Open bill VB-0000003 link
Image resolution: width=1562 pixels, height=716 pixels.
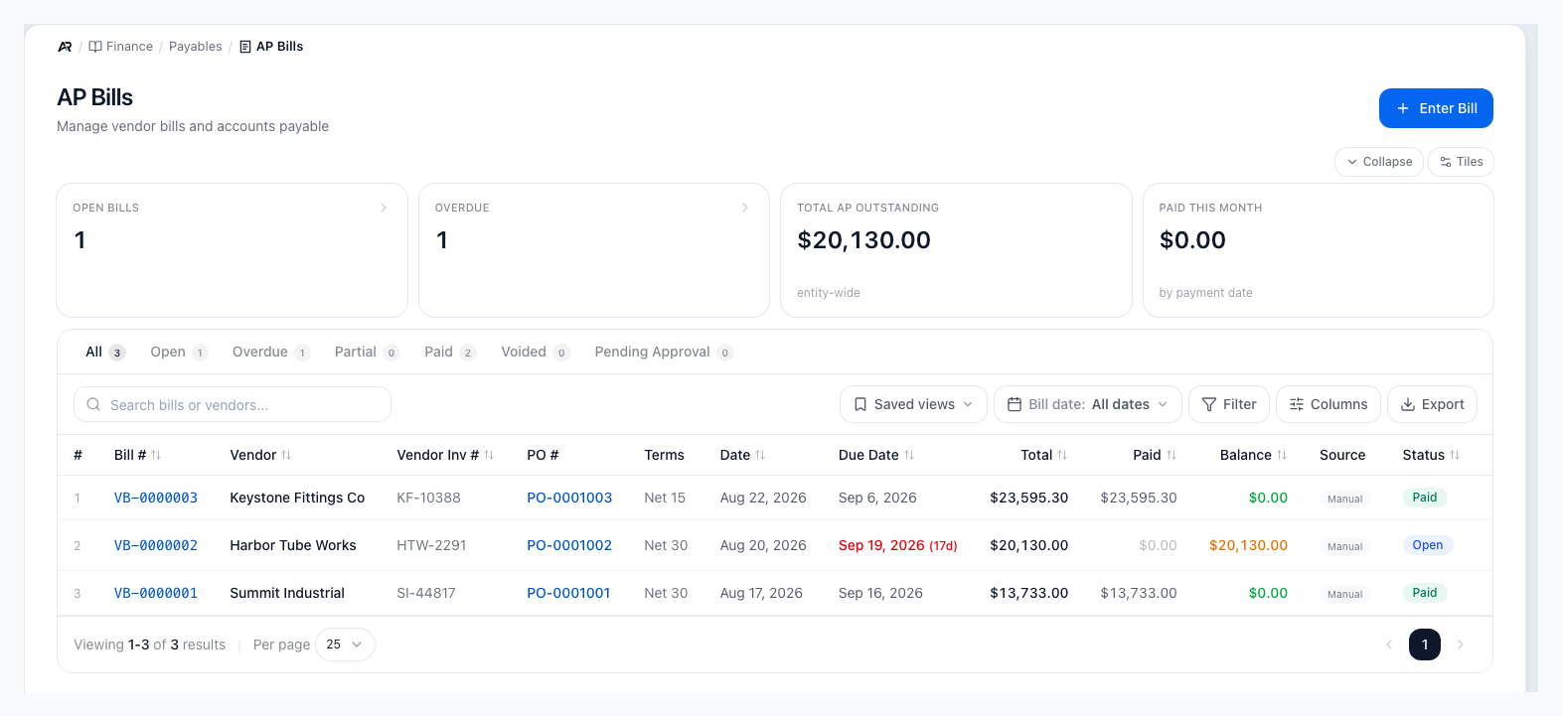(156, 498)
